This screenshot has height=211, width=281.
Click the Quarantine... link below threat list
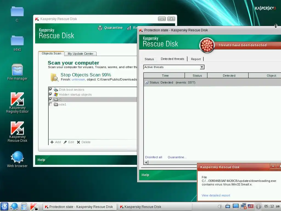pyautogui.click(x=177, y=157)
